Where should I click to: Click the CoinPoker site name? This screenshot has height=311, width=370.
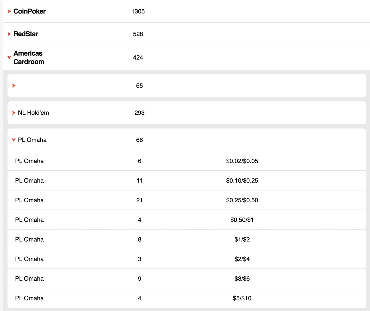(x=30, y=11)
